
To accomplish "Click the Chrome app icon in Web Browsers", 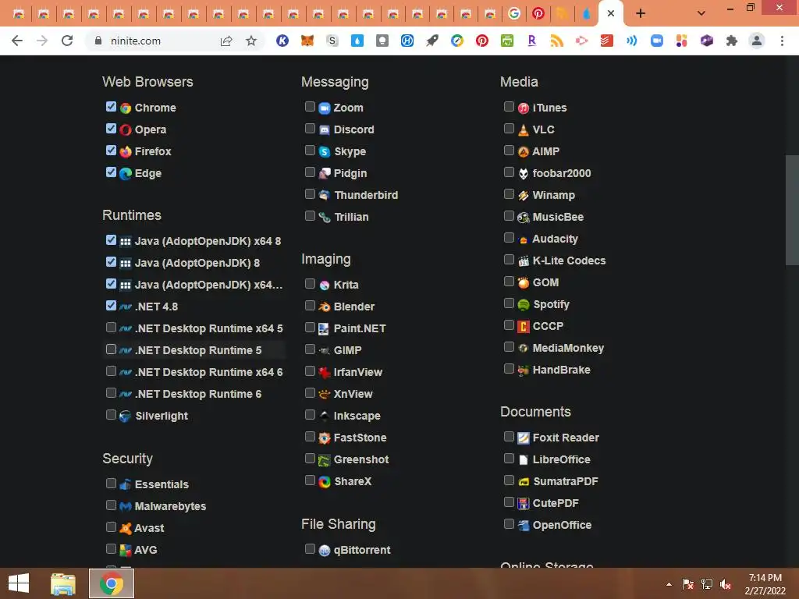I will [126, 108].
